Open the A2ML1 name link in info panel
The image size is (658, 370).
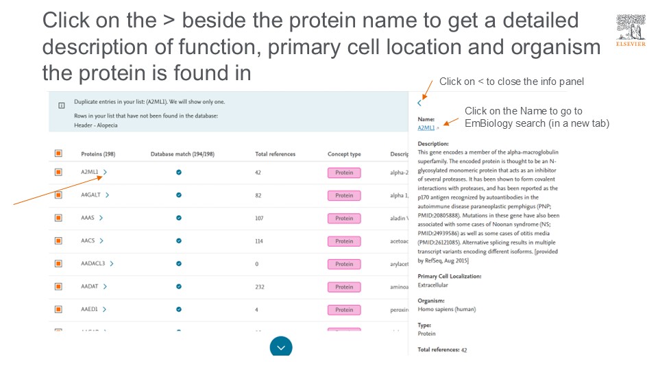426,127
